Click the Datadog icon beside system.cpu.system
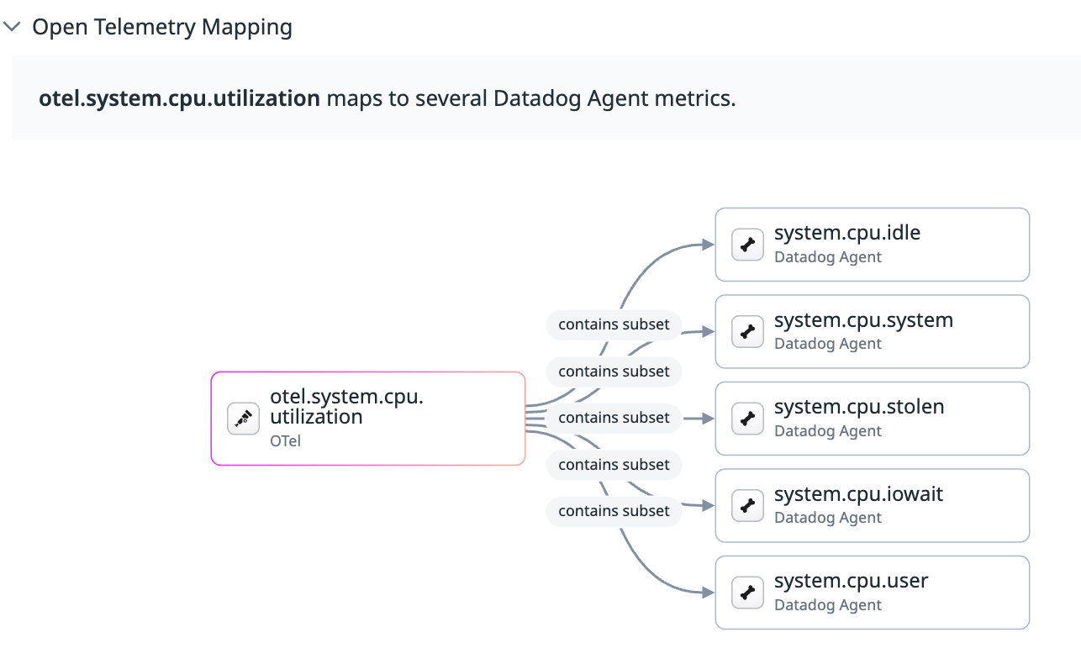 [747, 331]
